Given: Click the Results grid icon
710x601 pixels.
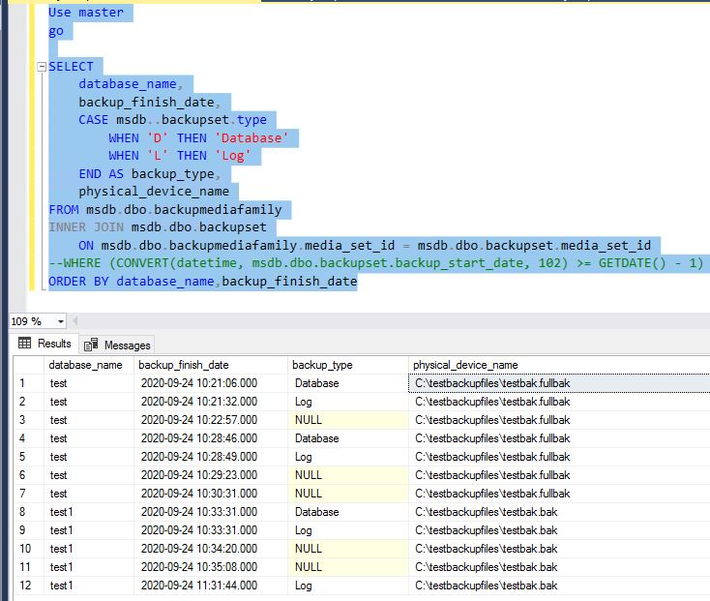Looking at the screenshot, I should (x=24, y=344).
